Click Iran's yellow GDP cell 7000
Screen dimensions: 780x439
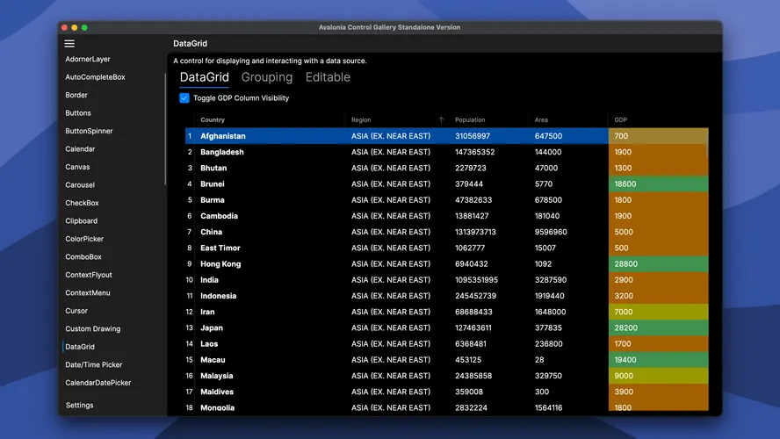coord(657,312)
